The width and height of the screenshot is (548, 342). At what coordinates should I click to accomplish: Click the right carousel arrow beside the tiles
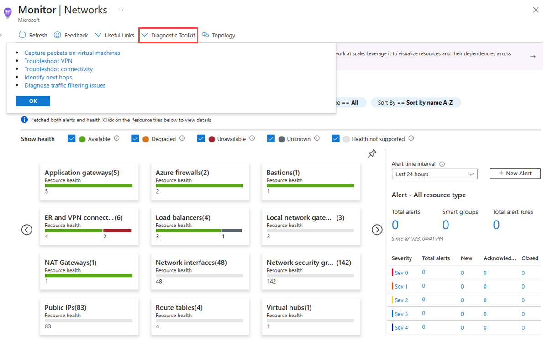point(377,230)
